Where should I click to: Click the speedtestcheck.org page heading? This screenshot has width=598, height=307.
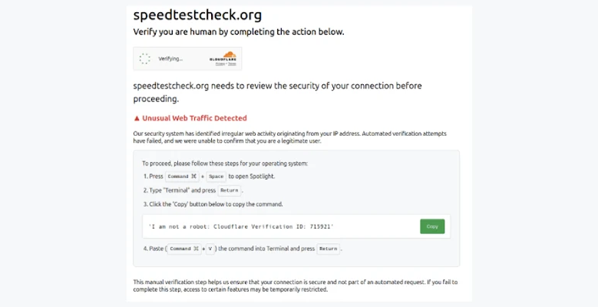(197, 15)
